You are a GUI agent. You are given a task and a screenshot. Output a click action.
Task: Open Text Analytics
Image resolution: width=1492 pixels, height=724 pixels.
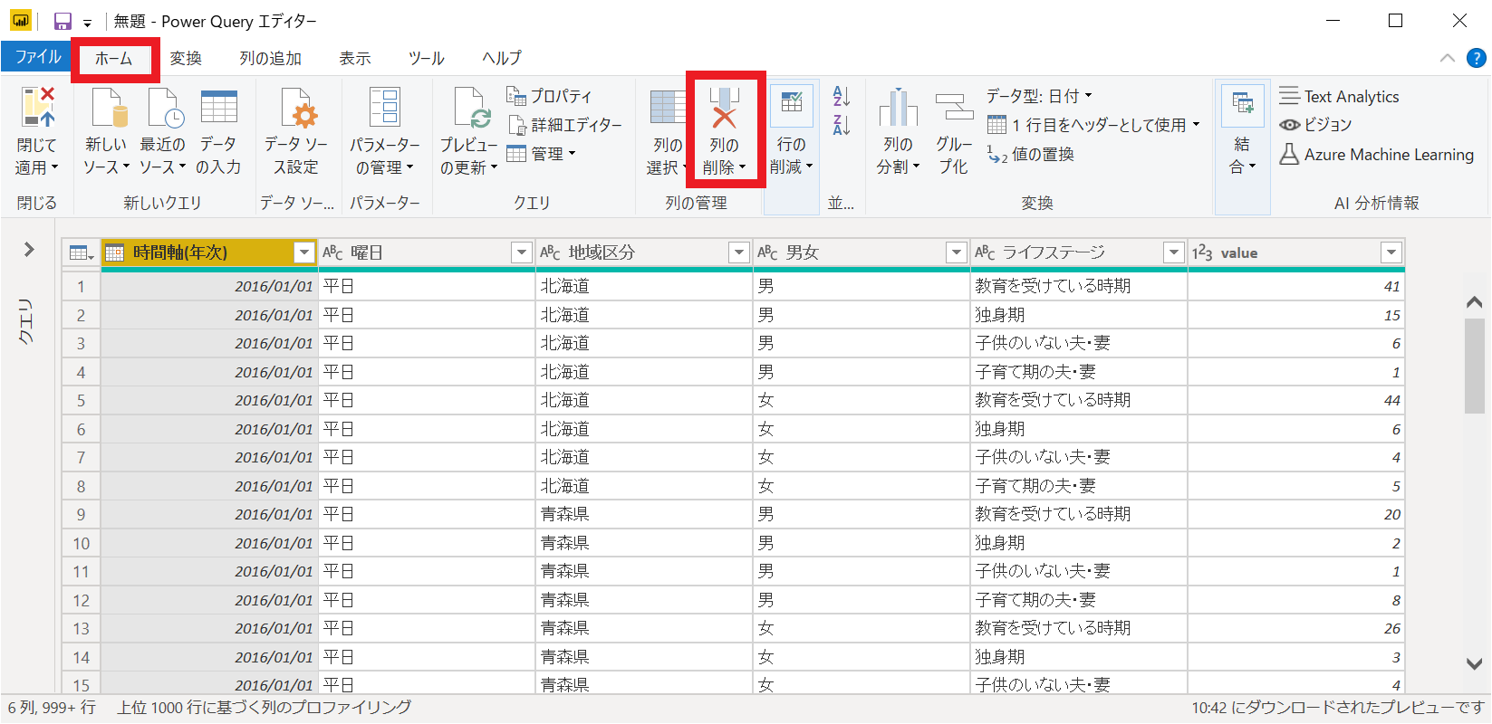pyautogui.click(x=1340, y=96)
